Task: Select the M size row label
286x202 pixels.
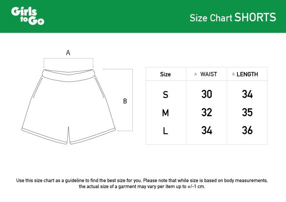Action: click(165, 113)
